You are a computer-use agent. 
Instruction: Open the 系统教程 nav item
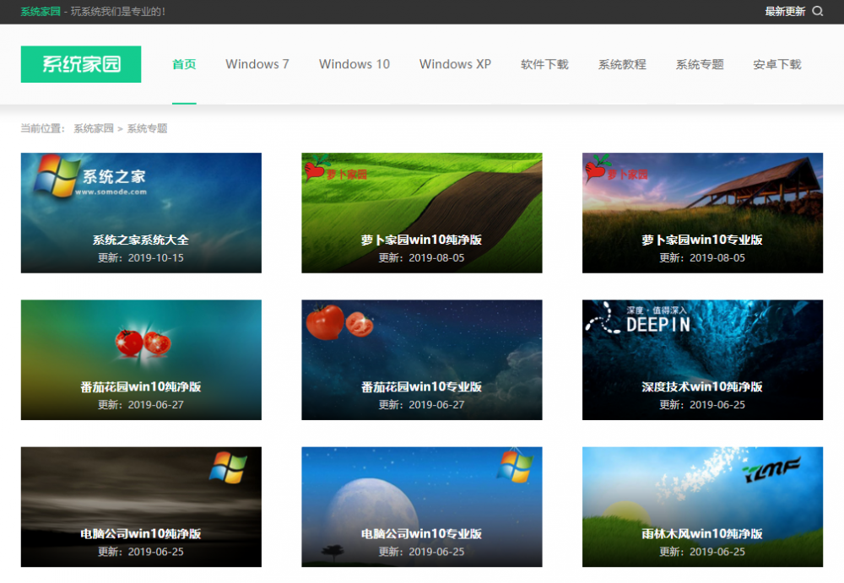[622, 64]
